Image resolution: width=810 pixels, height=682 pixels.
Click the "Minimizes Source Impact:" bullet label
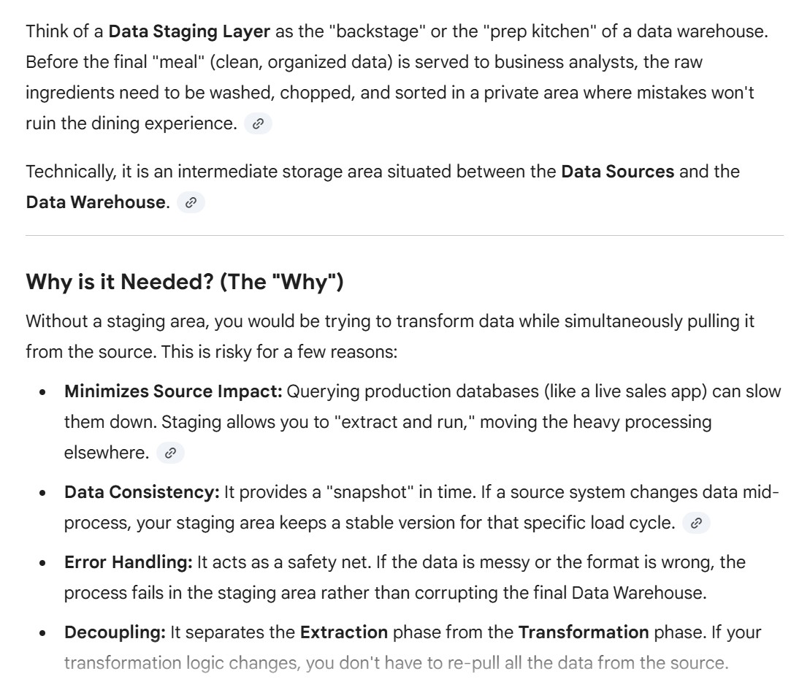coord(173,391)
